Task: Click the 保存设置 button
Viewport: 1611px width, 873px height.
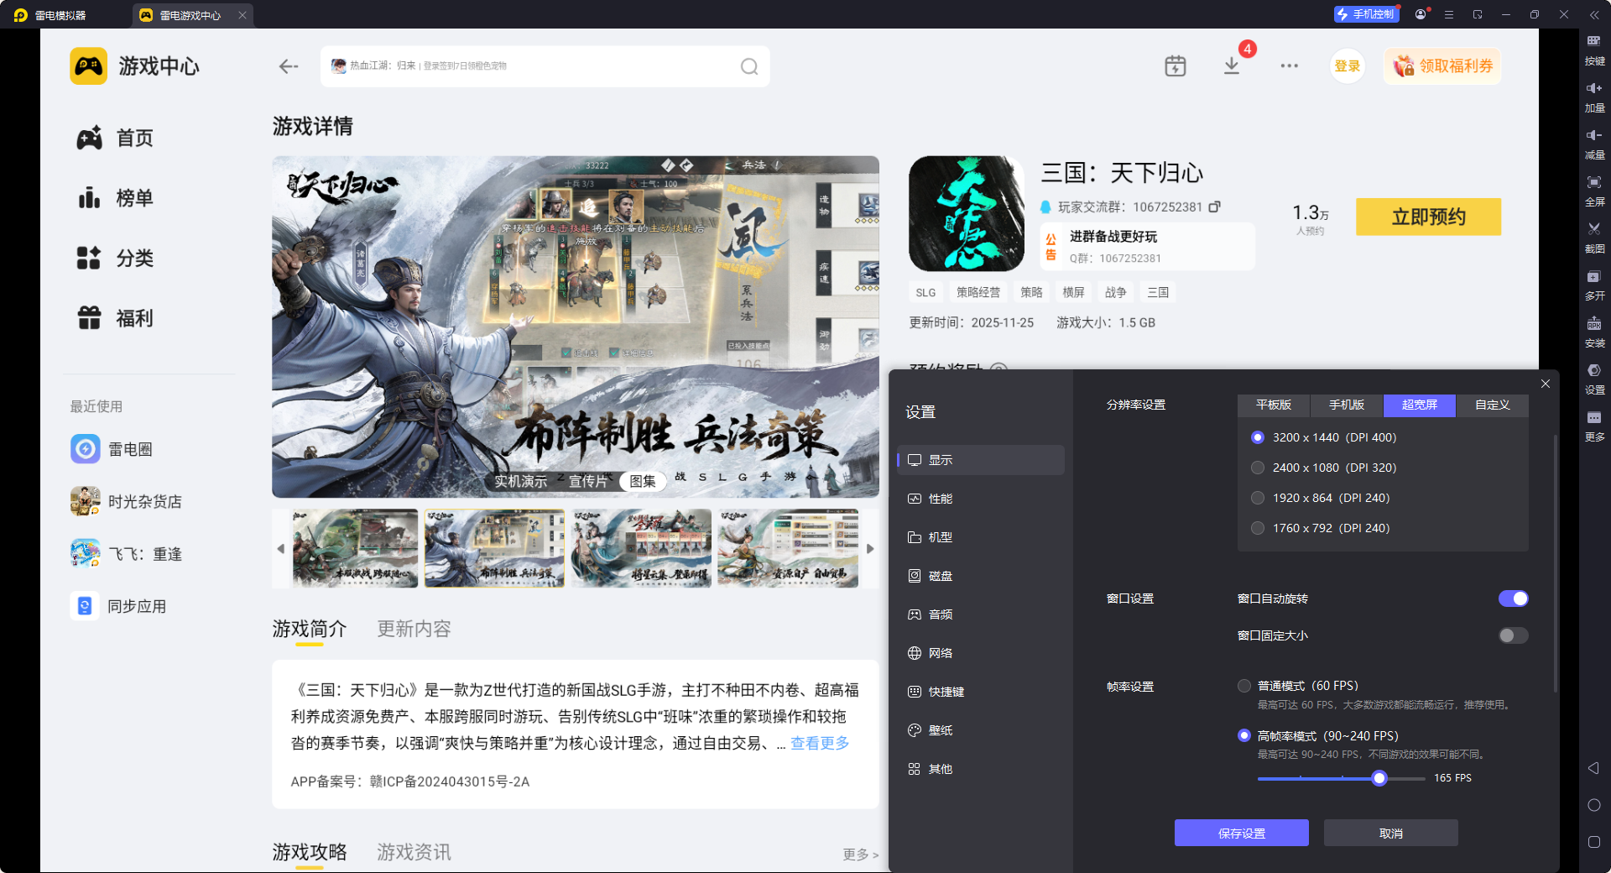Action: click(x=1242, y=833)
